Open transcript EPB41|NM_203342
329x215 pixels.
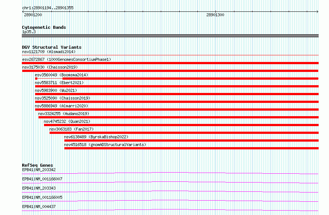(x=39, y=170)
